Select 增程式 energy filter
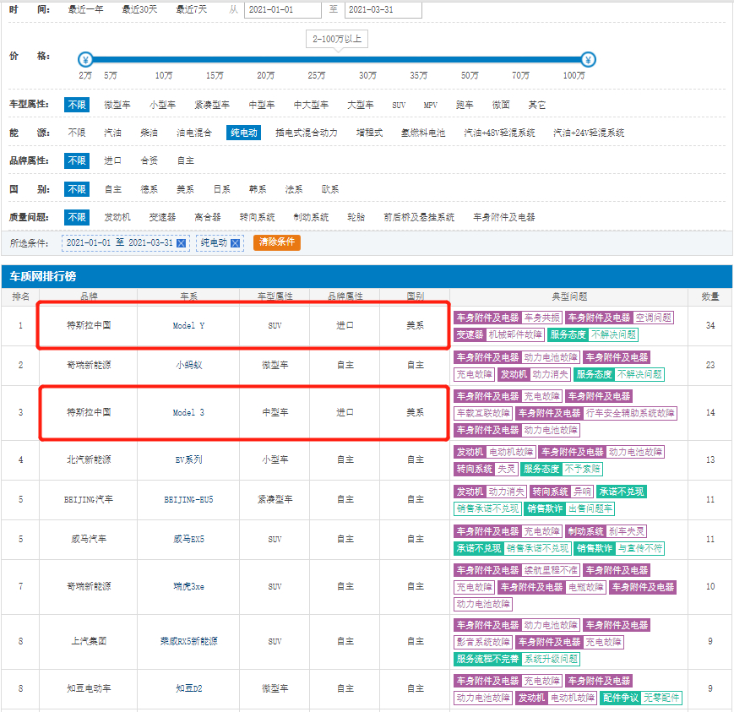Image resolution: width=734 pixels, height=712 pixels. (x=369, y=133)
